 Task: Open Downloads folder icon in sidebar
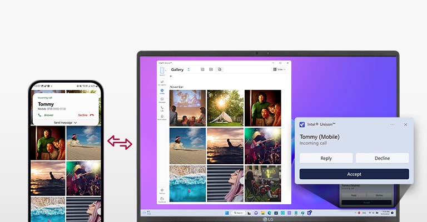(x=162, y=199)
